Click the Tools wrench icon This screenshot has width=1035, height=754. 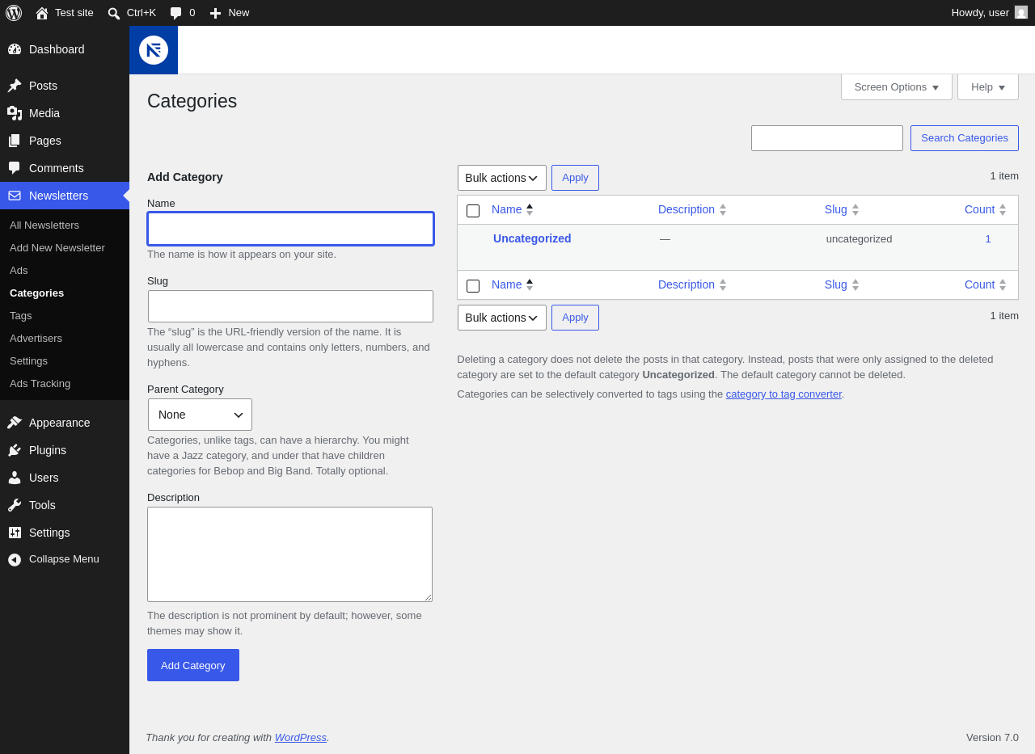(x=15, y=505)
